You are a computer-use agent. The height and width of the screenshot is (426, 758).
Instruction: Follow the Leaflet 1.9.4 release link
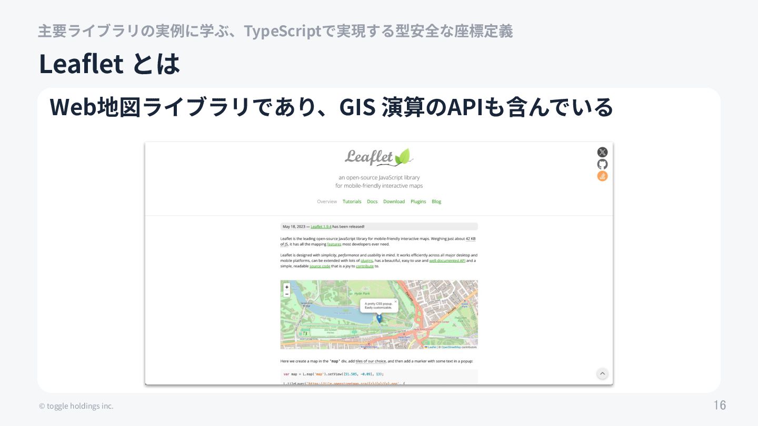(321, 227)
